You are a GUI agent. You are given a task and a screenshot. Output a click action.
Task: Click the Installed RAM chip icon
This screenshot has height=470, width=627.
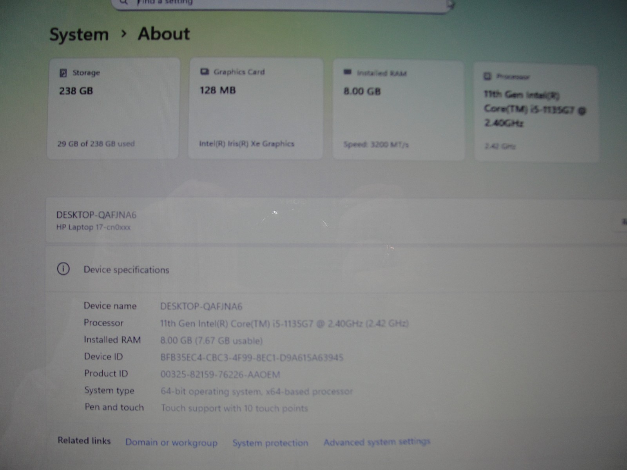347,72
